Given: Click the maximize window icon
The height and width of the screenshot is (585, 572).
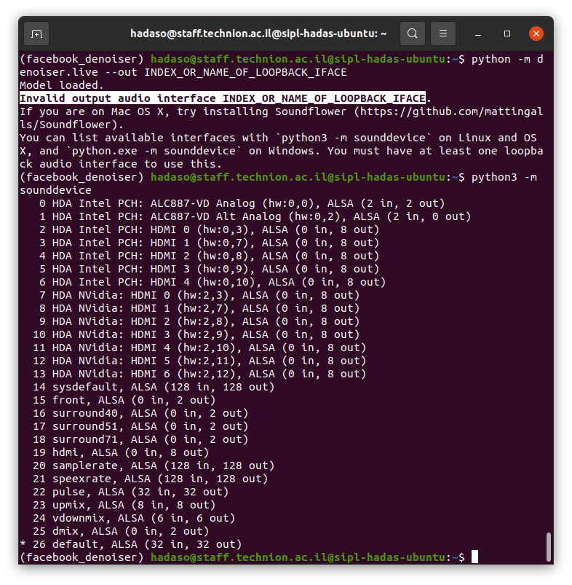Looking at the screenshot, I should [507, 33].
